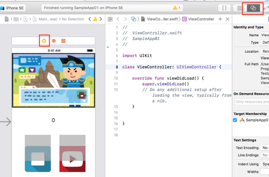
Task: Open the Text Encoding dropdown
Action: coord(265,148)
